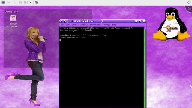The image size is (192, 108).
Task: Open the graphical console monitor view
Action: click(x=3, y=2)
